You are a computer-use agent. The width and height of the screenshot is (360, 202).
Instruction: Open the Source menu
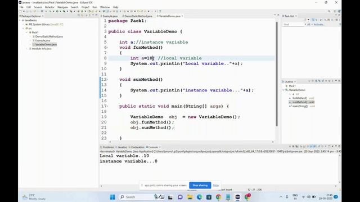[x=38, y=7]
